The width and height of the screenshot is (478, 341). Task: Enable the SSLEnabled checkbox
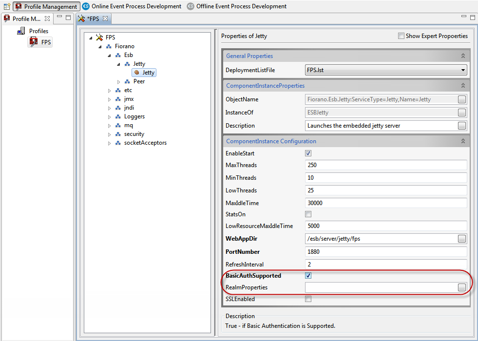pyautogui.click(x=308, y=299)
